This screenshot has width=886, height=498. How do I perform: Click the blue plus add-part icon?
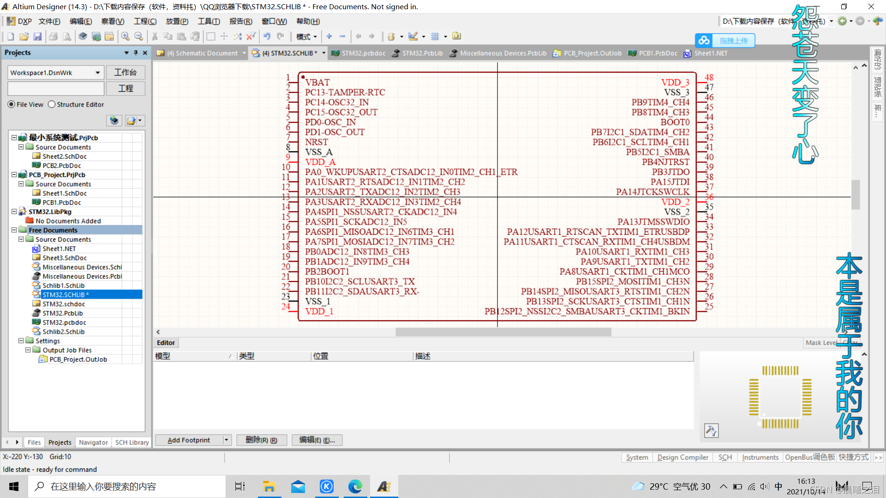pos(329,36)
